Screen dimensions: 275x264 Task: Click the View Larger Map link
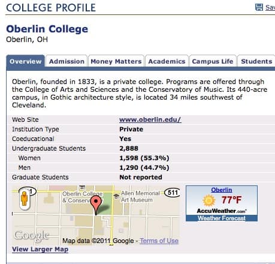pos(40,249)
